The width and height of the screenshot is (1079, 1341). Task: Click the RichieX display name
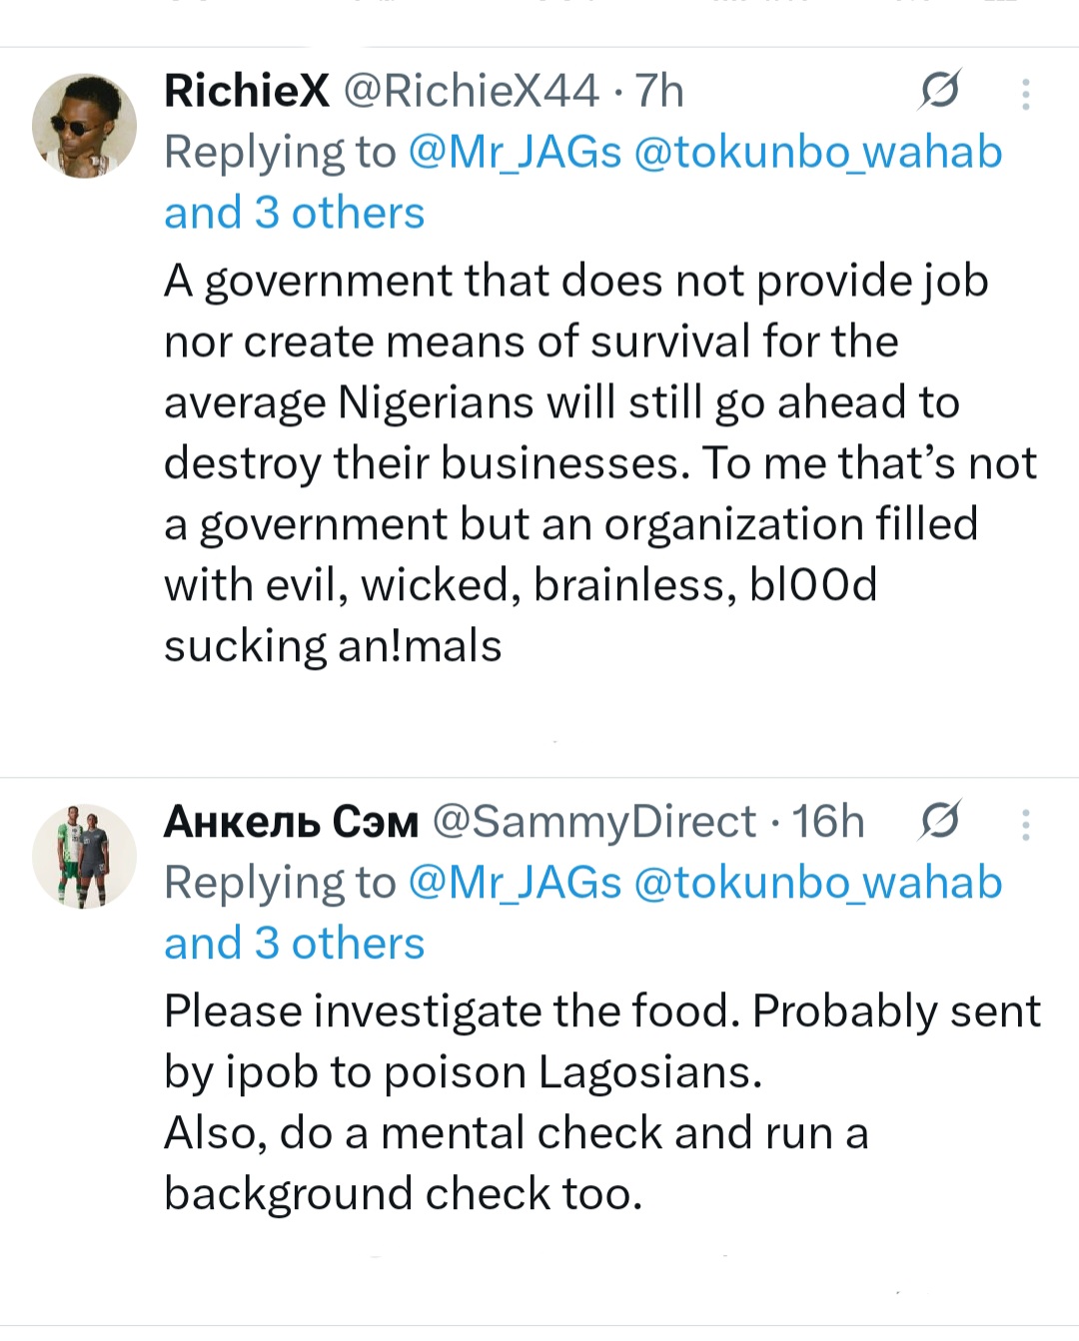246,92
